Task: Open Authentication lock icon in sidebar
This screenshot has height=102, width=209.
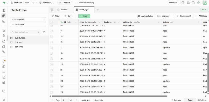Action: 4,36
